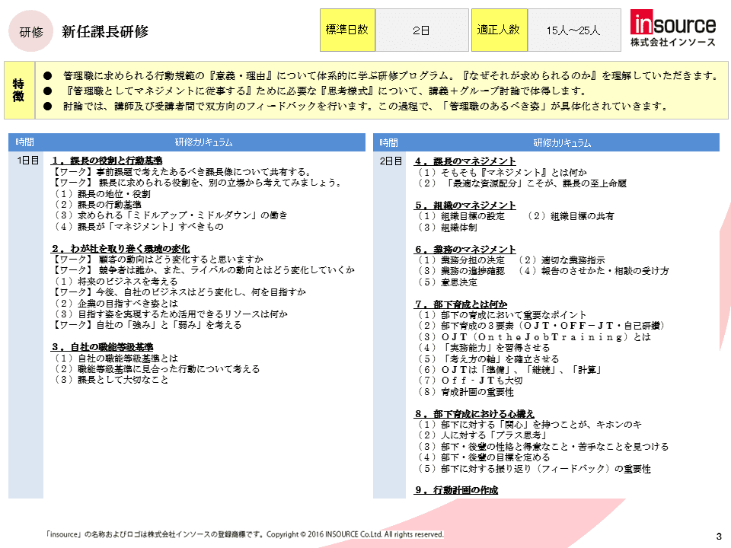Click the line about 'ミドルアップ・ミドルダウン'
Screen dimensions: 731x548
click(170, 215)
